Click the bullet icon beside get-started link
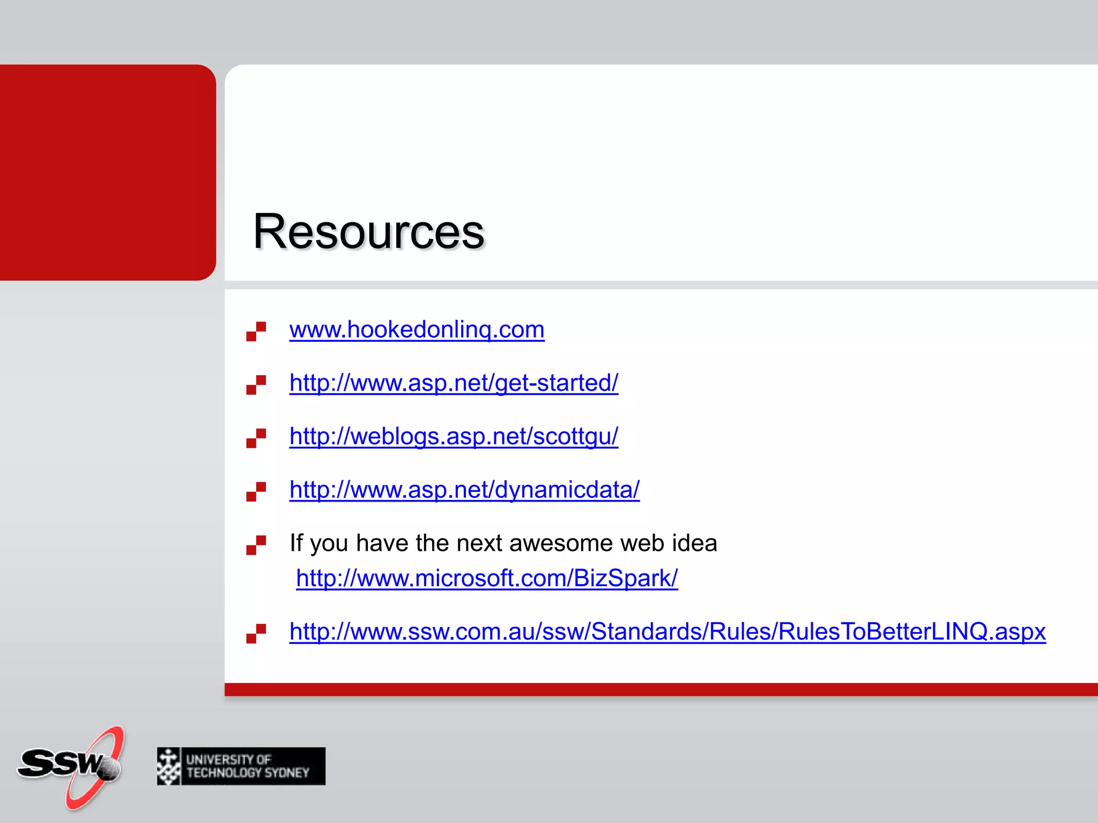The width and height of the screenshot is (1098, 823). click(256, 385)
